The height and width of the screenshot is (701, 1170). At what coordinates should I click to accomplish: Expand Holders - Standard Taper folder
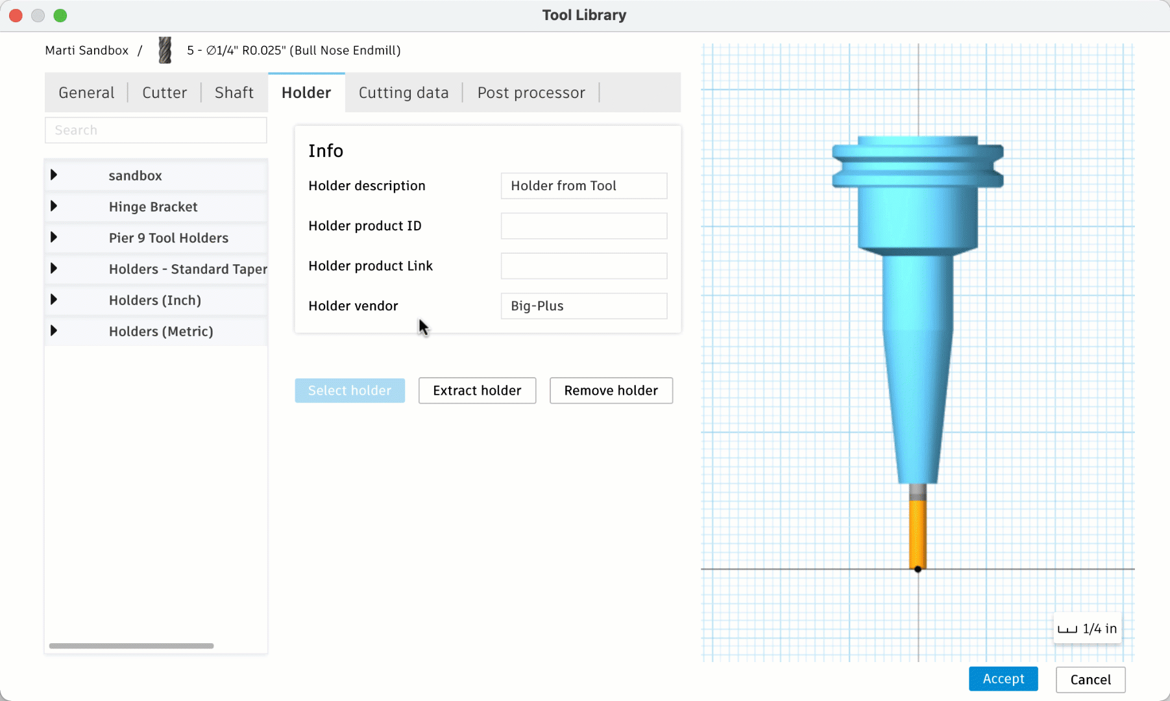[x=54, y=269]
